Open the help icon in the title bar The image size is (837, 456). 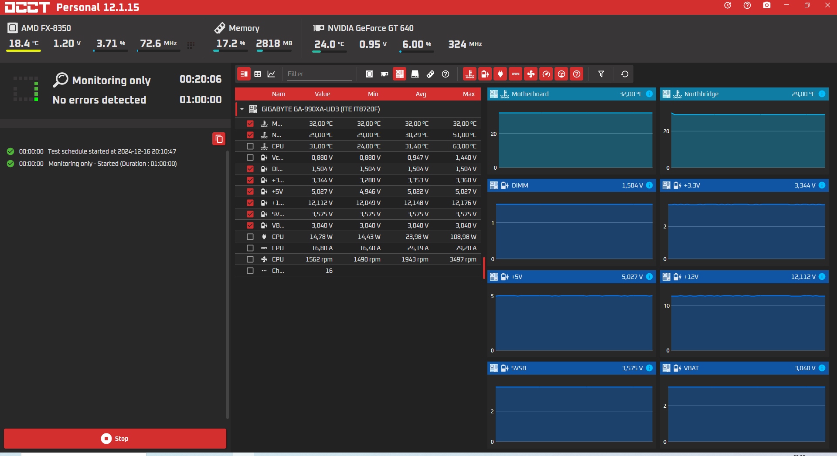tap(747, 6)
